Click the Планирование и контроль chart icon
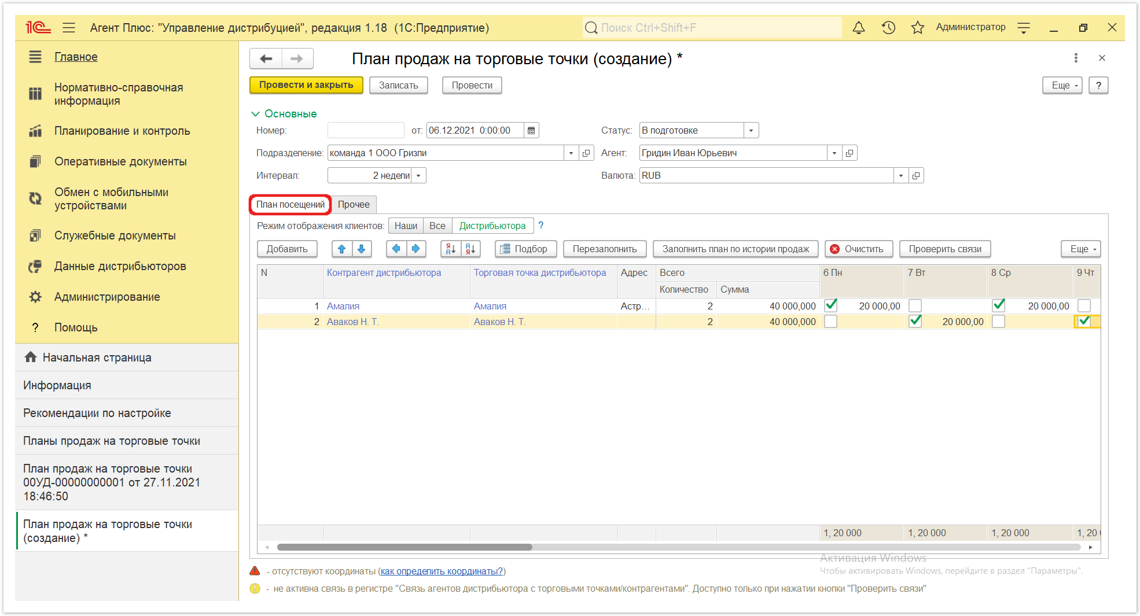 [35, 131]
